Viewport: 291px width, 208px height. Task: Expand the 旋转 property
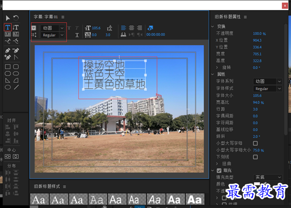(x=217, y=67)
